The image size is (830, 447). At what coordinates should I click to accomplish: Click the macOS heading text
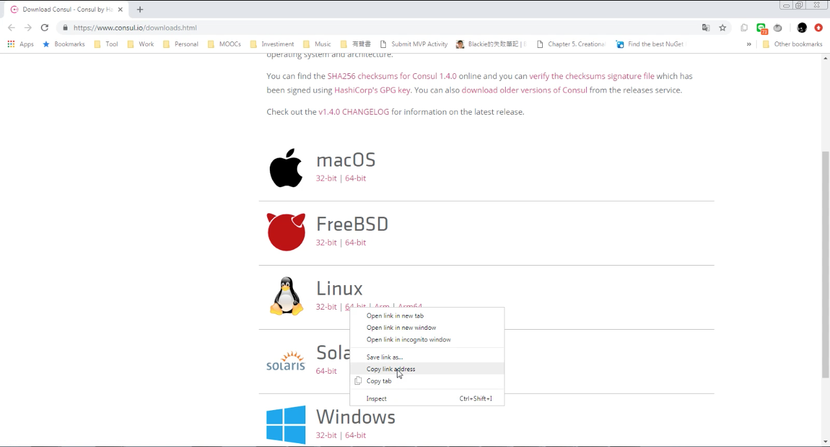[346, 160]
